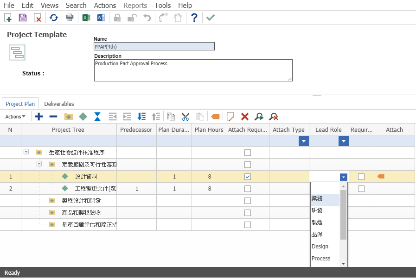The height and width of the screenshot is (278, 416).
Task: Select 研發 from the Lead Role list
Action: point(317,210)
